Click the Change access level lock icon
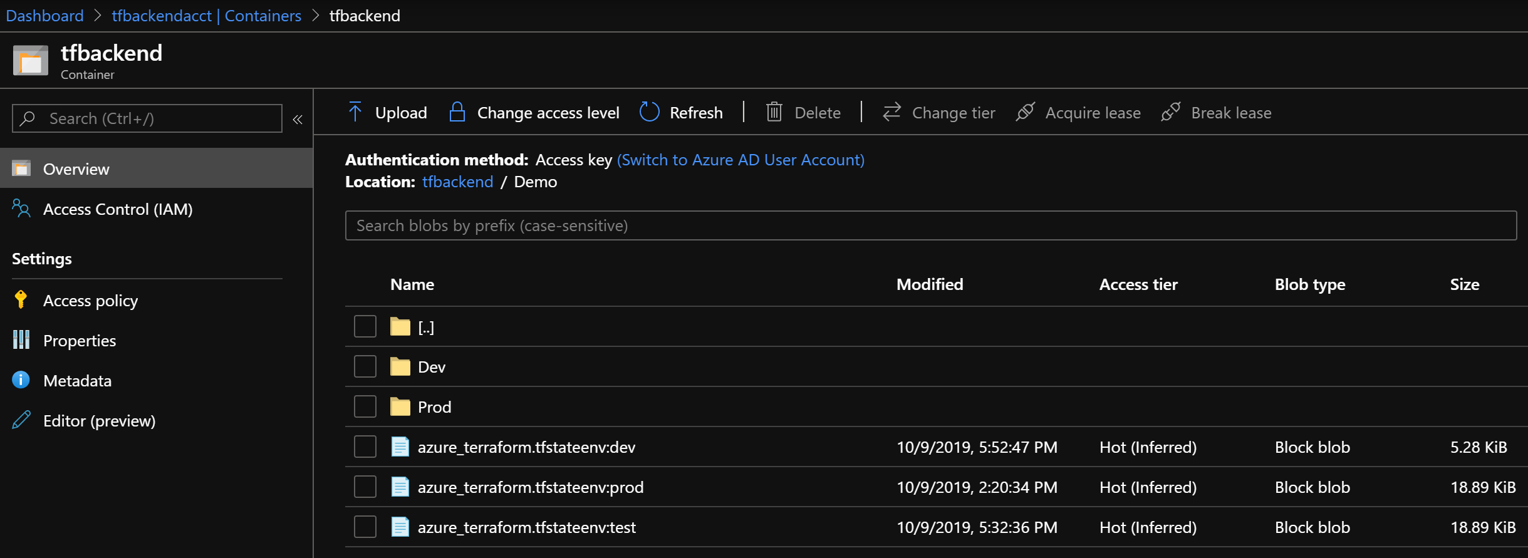The height and width of the screenshot is (558, 1528). tap(457, 112)
